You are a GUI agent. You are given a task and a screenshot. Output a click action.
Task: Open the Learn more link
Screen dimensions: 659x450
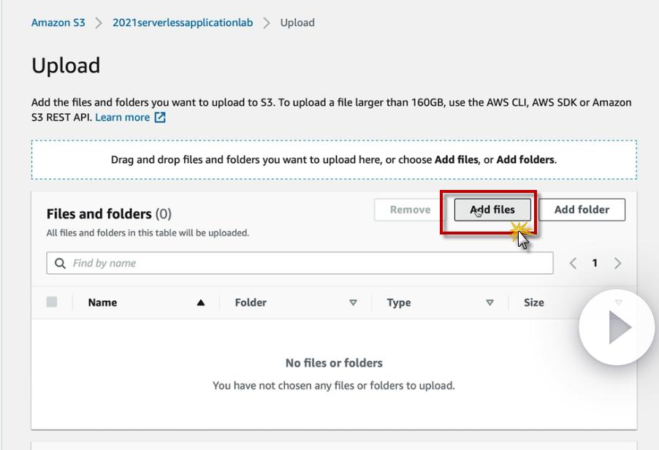point(122,118)
